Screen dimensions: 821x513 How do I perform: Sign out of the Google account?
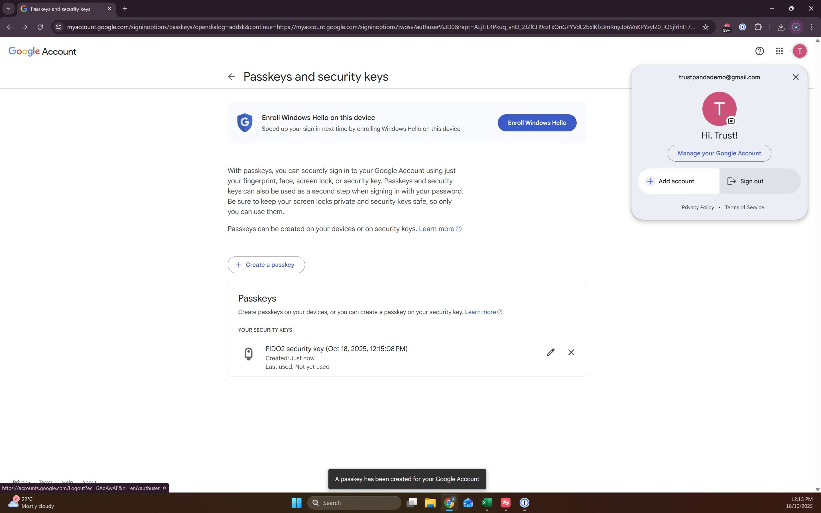[760, 181]
